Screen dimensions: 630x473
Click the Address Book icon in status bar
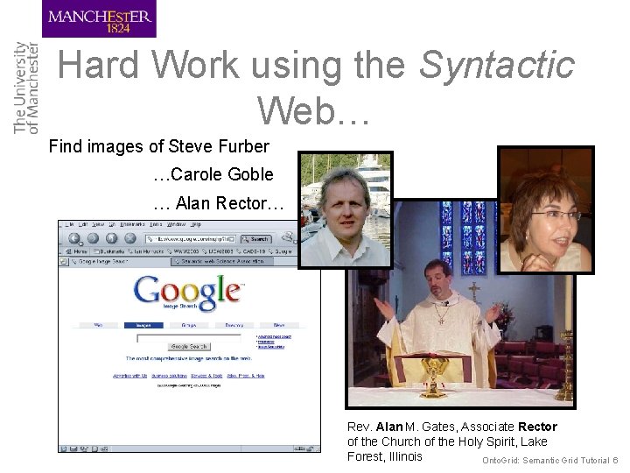[94, 448]
